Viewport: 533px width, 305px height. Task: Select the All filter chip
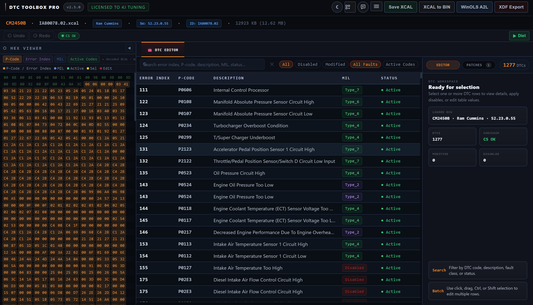(x=286, y=64)
